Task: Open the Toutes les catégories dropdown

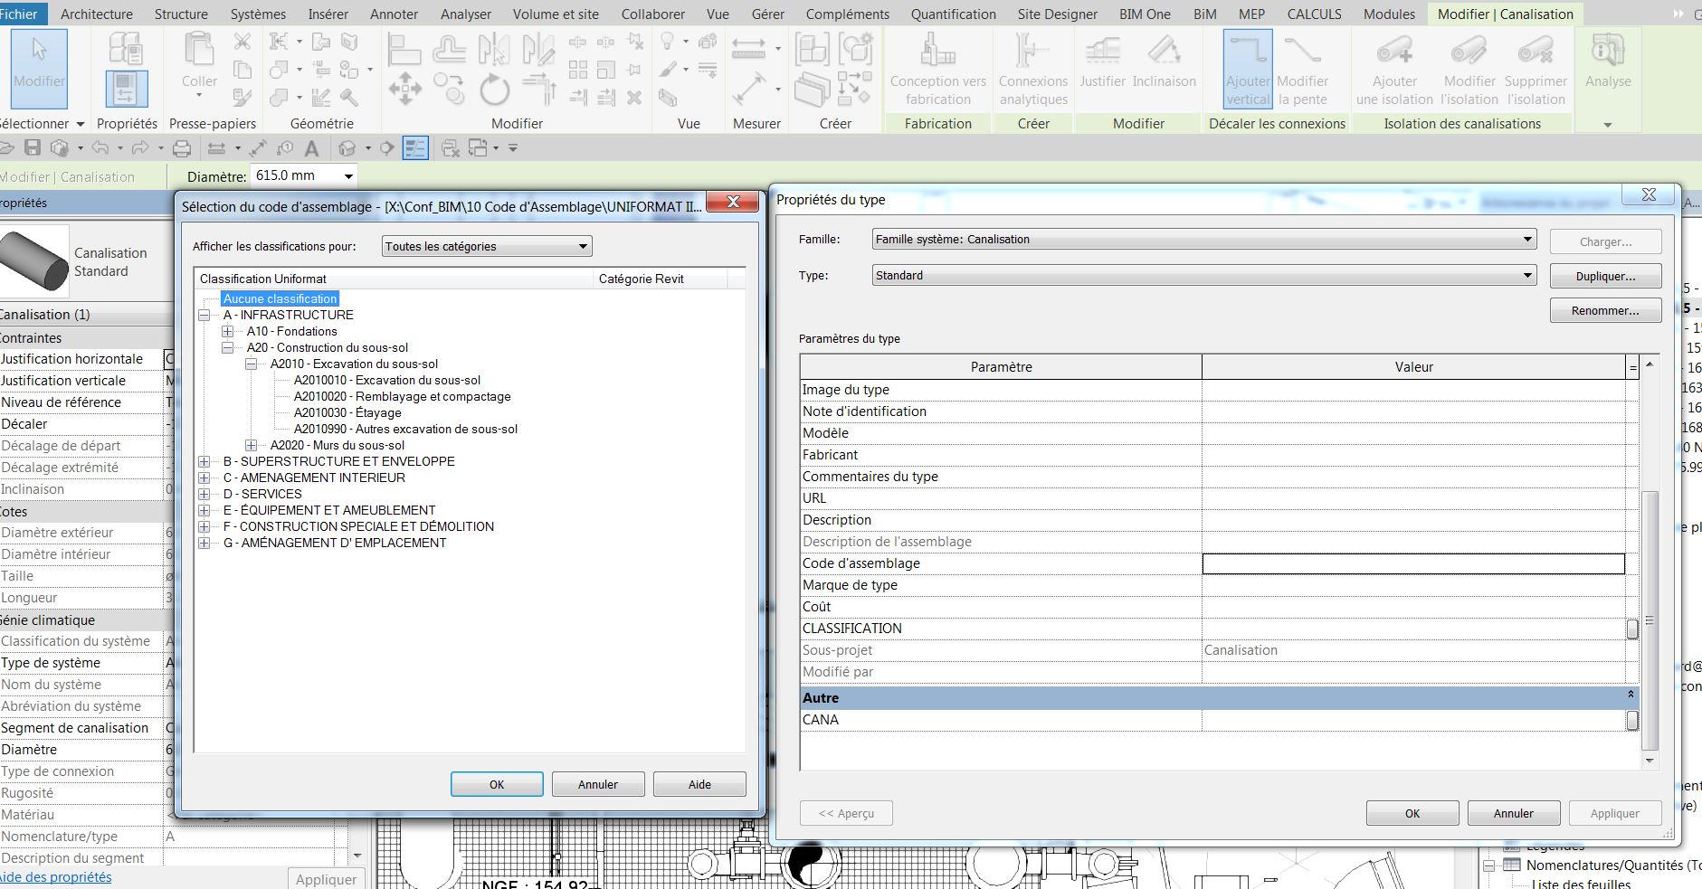Action: coord(487,246)
